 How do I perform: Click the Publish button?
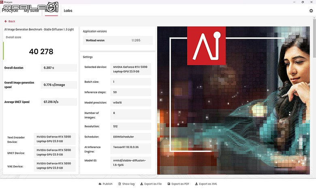pyautogui.click(x=105, y=184)
